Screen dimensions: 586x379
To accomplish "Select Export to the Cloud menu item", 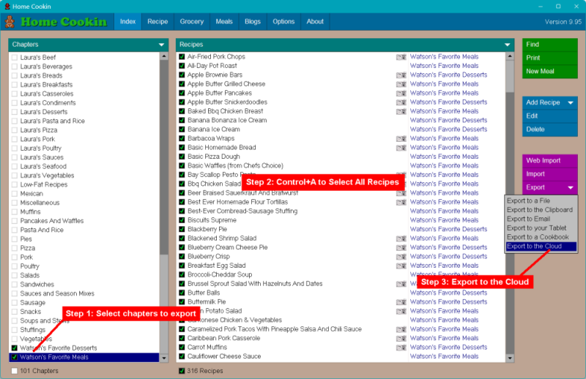I will [541, 247].
